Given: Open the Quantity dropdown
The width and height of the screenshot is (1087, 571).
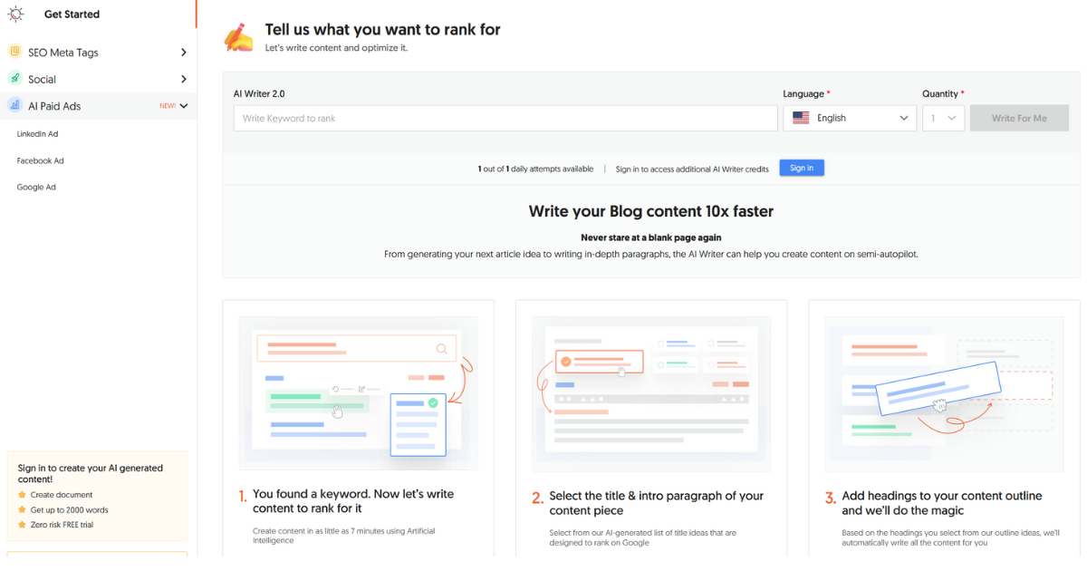Looking at the screenshot, I should pyautogui.click(x=943, y=117).
